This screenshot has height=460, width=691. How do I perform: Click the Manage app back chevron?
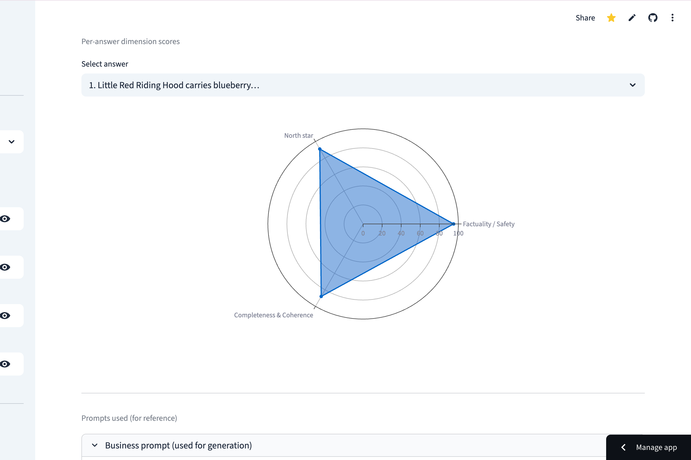pyautogui.click(x=623, y=447)
